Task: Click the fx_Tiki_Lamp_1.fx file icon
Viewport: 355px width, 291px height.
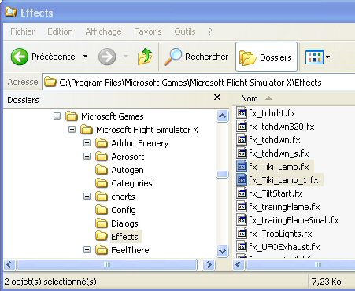Action: tap(242, 180)
